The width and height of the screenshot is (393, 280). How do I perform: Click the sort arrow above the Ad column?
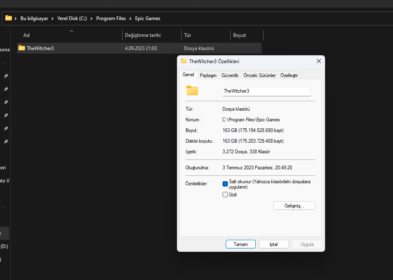(x=71, y=31)
